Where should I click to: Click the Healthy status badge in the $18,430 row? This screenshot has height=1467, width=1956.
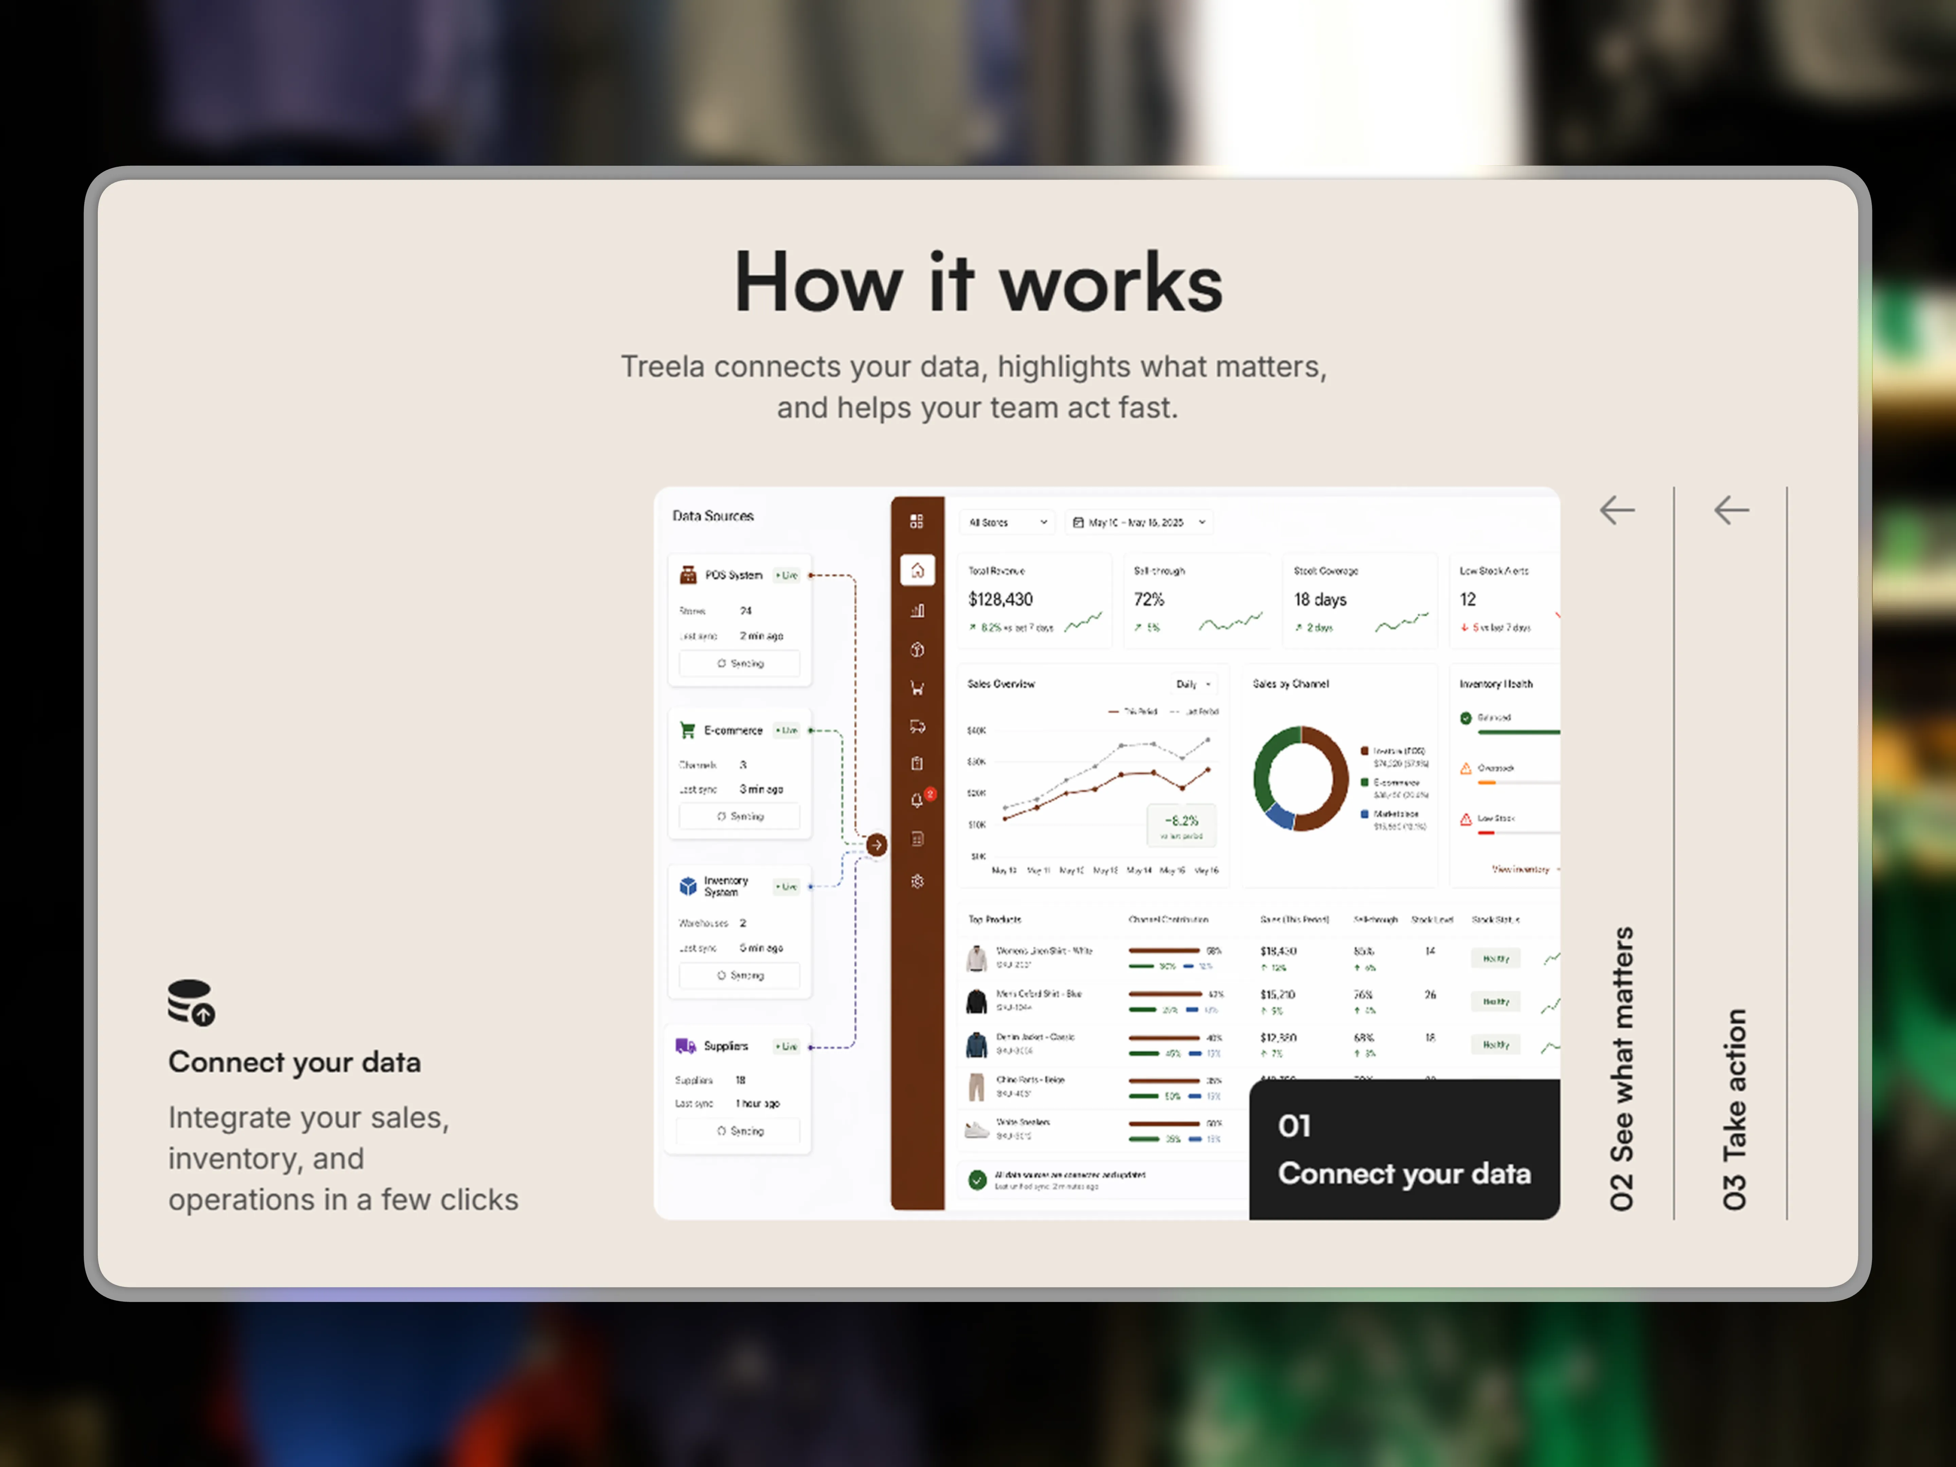tap(1496, 959)
